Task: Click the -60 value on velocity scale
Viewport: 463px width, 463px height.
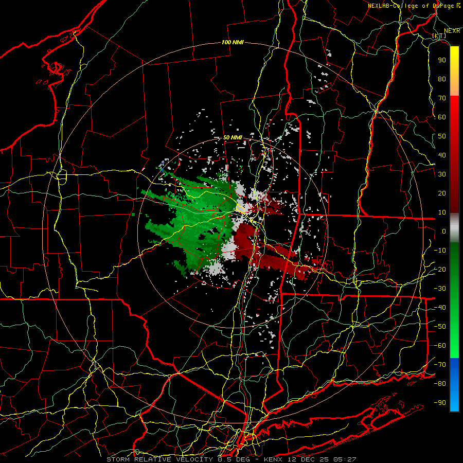Action: point(440,346)
